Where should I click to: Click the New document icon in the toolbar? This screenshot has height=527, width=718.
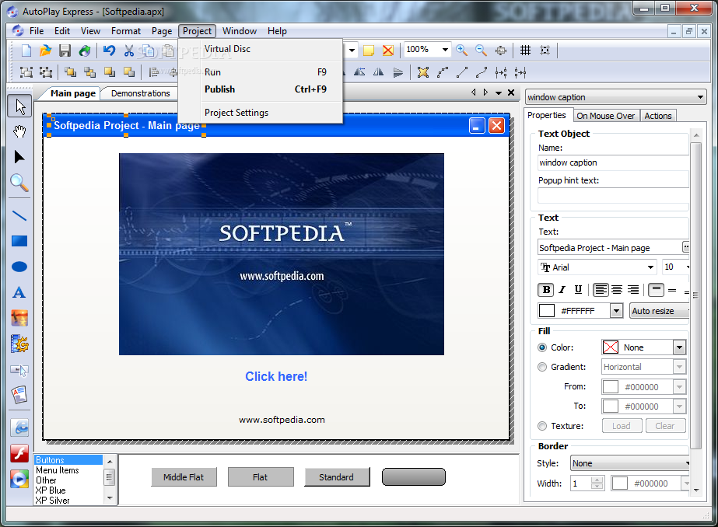tap(26, 51)
